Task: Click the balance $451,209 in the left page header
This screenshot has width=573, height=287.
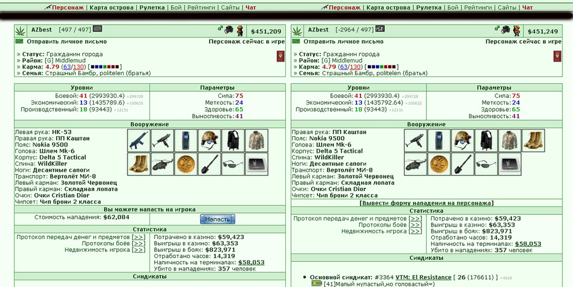Action: click(266, 32)
